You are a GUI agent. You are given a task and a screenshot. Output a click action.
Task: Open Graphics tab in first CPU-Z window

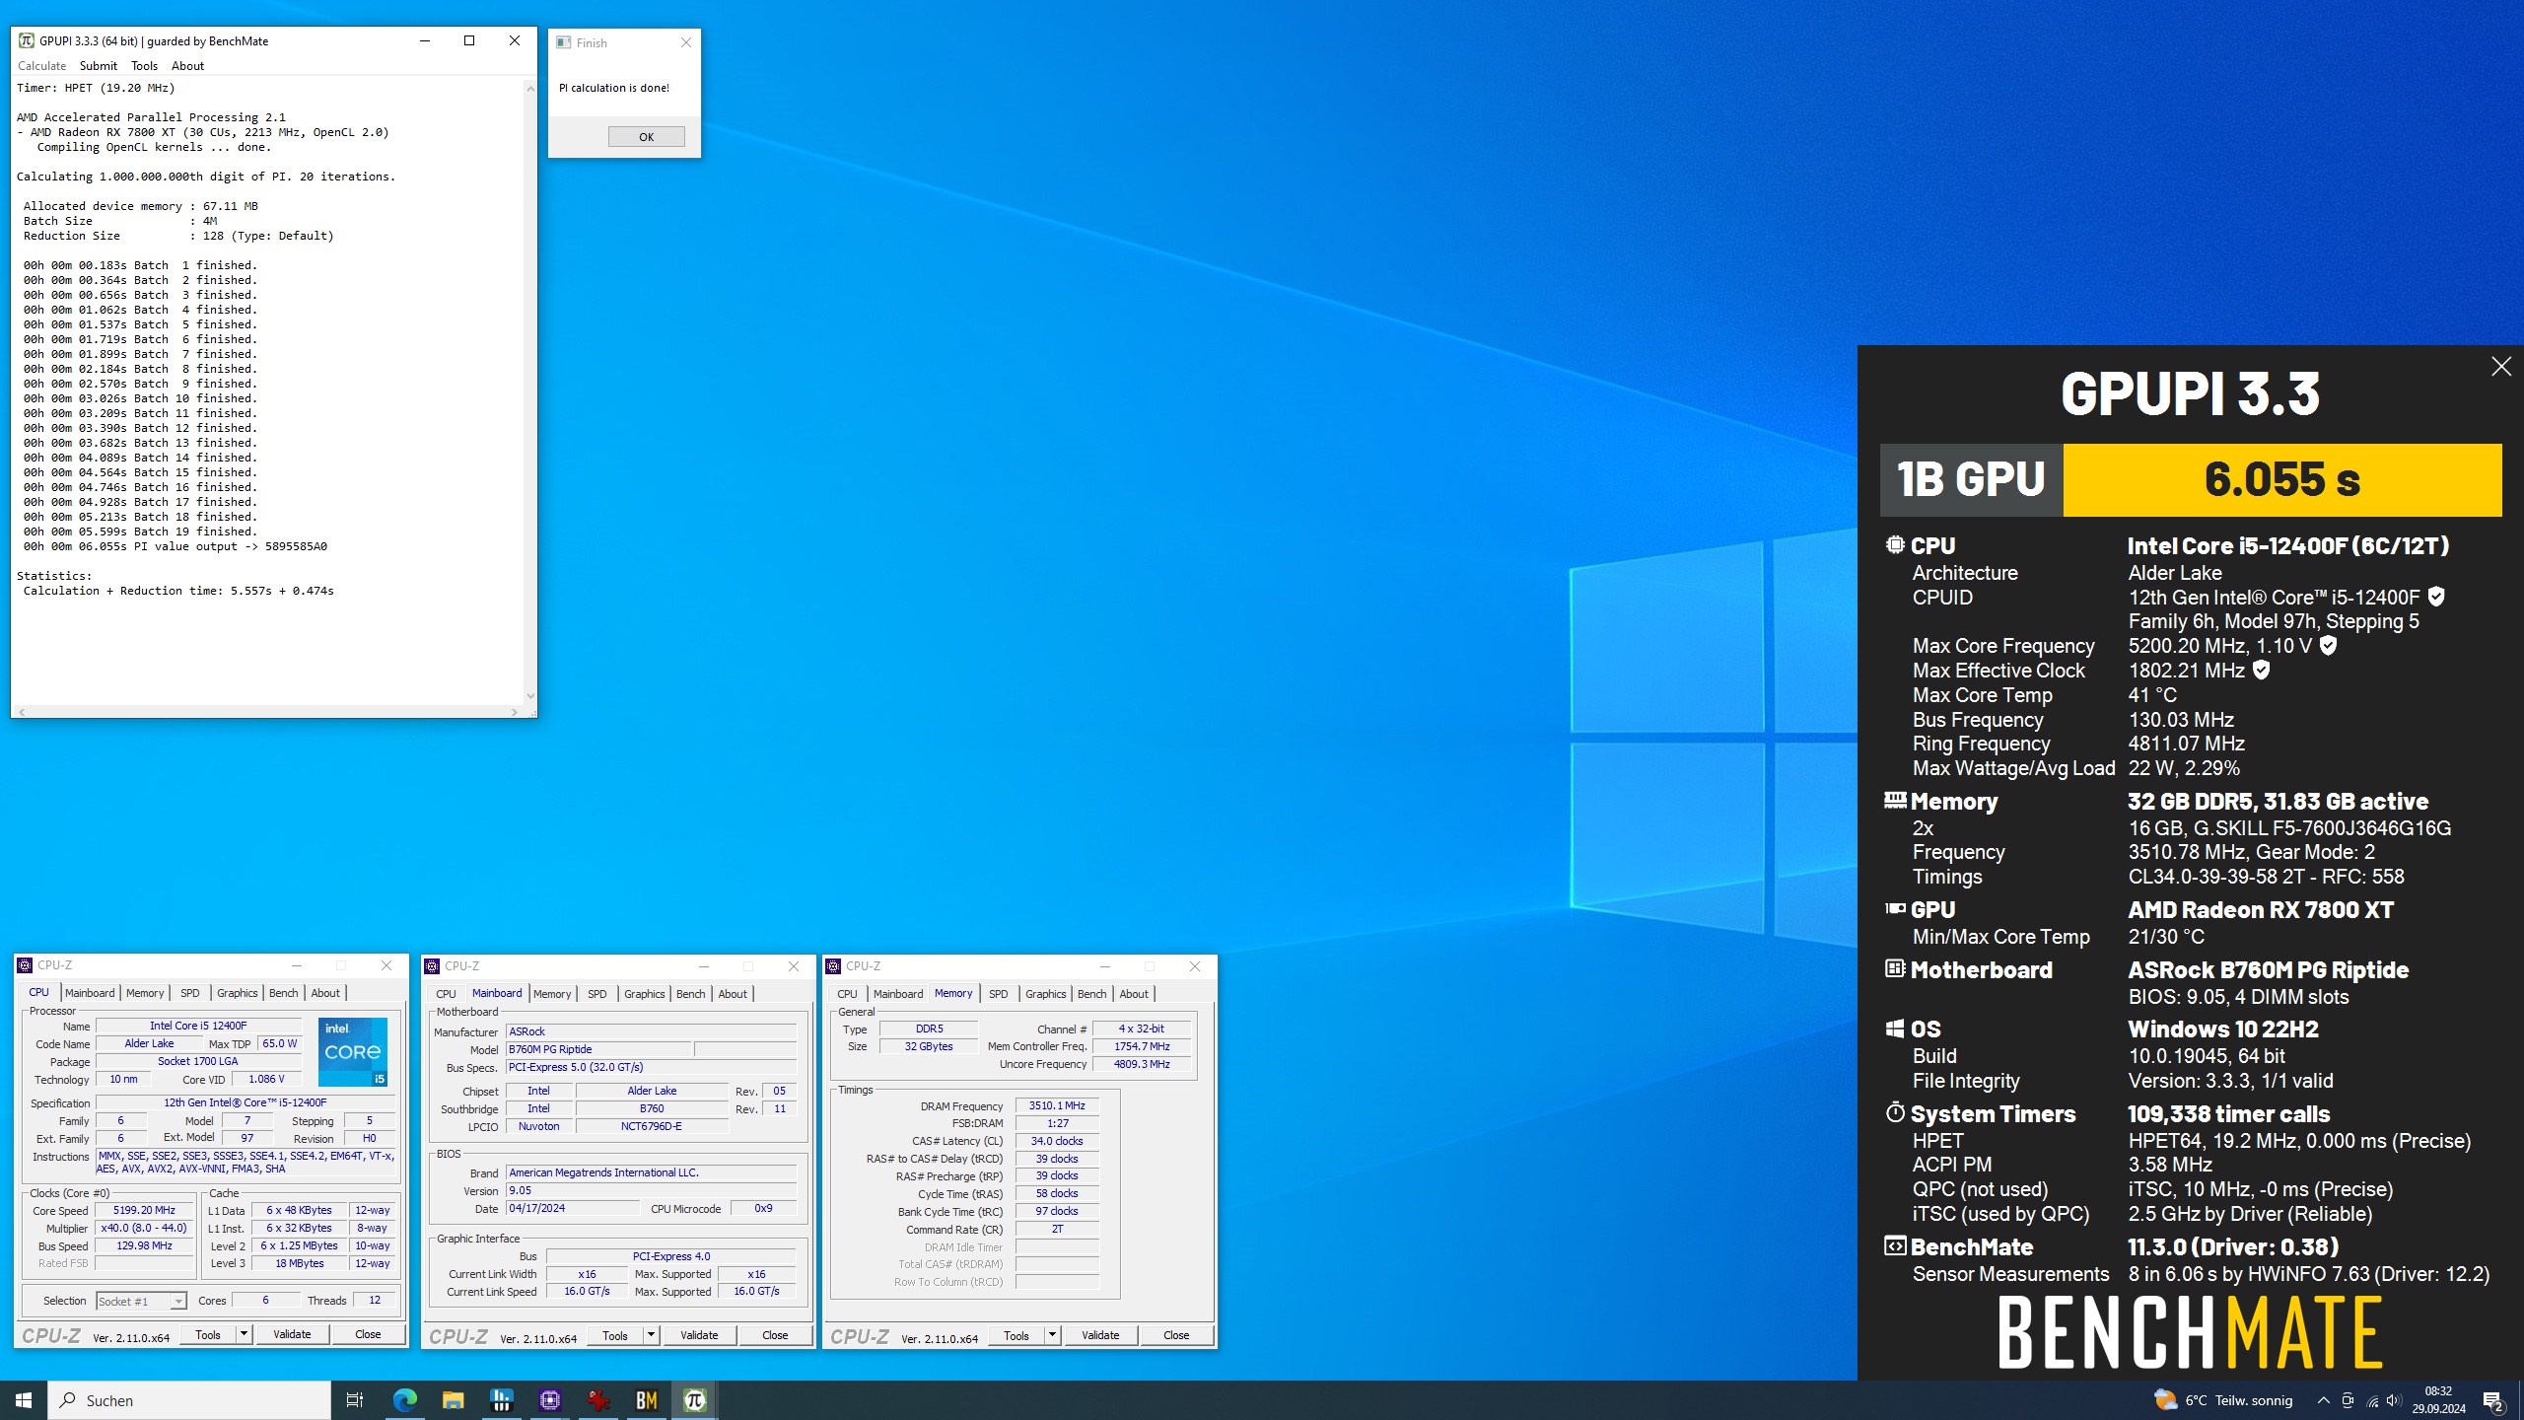coord(238,993)
